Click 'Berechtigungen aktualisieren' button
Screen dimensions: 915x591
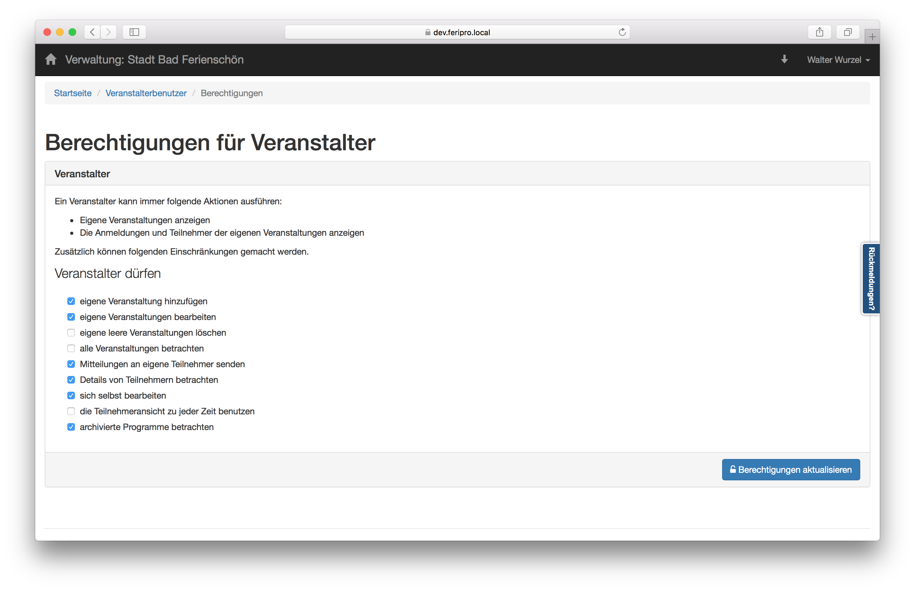point(790,470)
